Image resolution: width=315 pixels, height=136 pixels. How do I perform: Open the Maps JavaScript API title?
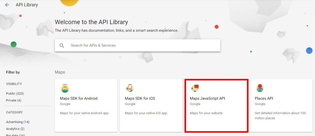coord(207,98)
